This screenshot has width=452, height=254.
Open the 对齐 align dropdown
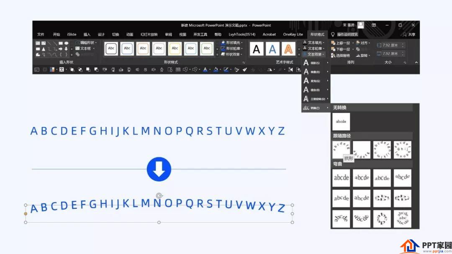pos(363,43)
